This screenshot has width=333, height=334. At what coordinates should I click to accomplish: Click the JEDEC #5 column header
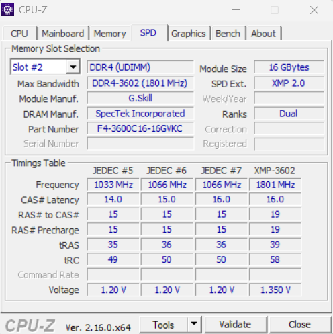(113, 171)
